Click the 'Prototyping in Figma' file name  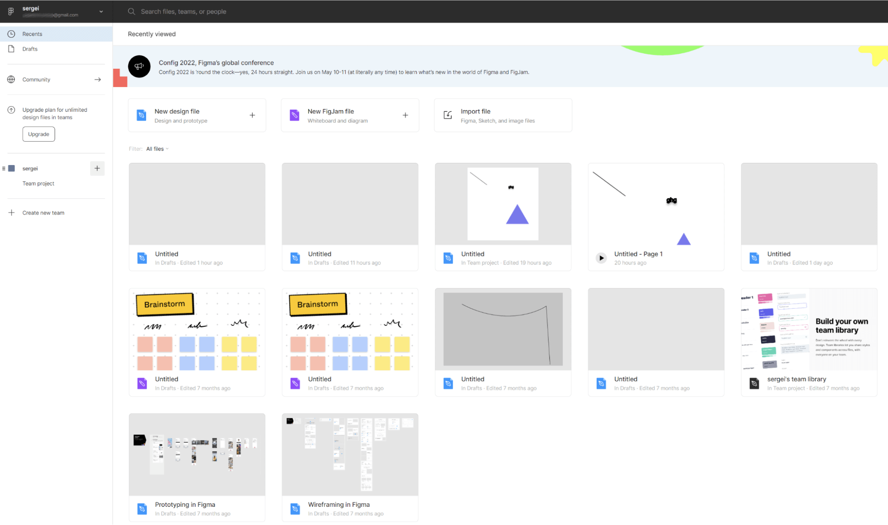tap(185, 505)
